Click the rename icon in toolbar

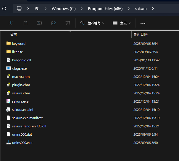point(39,23)
